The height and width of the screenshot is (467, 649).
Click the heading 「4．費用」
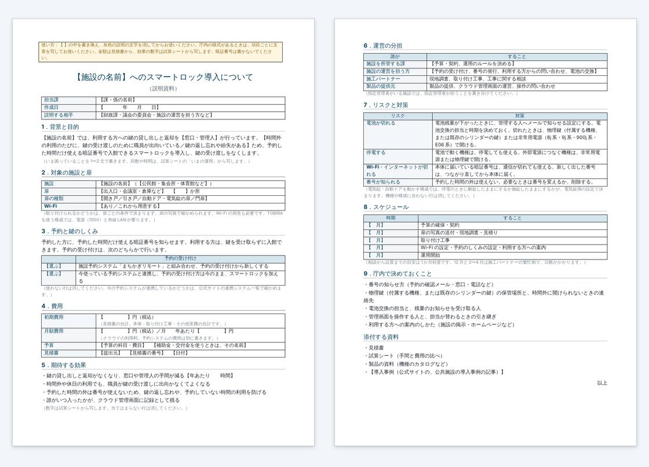coord(52,307)
